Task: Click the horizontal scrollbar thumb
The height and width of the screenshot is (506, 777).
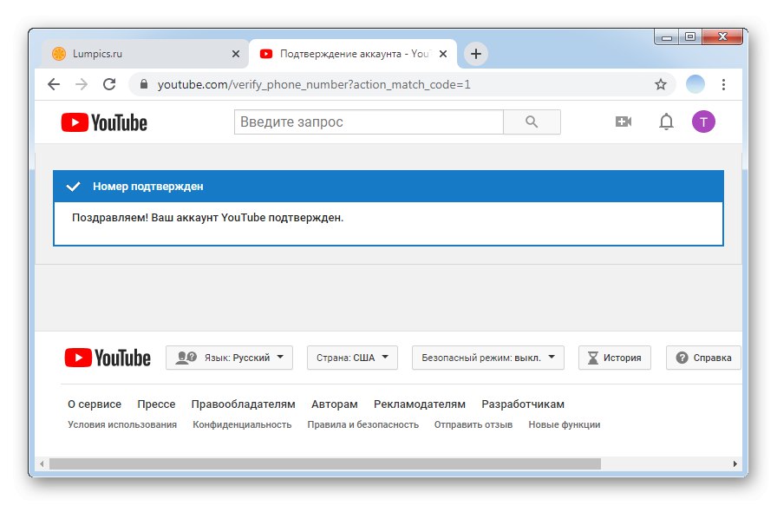Action: pos(325,463)
